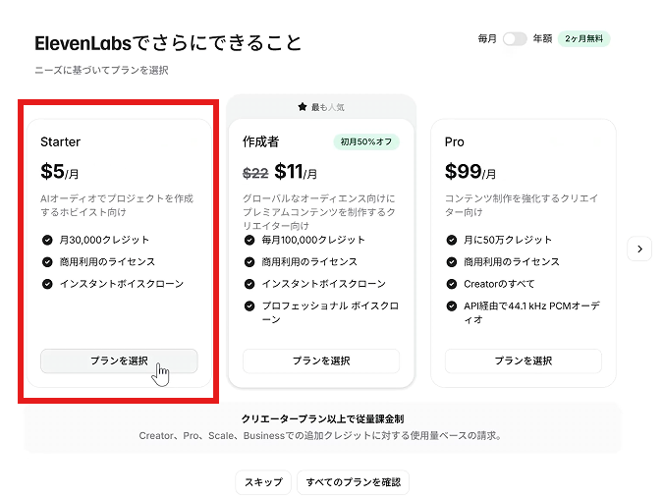This screenshot has height=499, width=664.
Task: Click the 2ヶ月無料 badge
Action: tap(585, 39)
